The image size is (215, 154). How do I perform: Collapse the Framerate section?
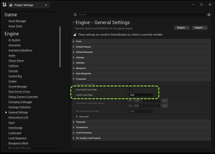pos(74,79)
